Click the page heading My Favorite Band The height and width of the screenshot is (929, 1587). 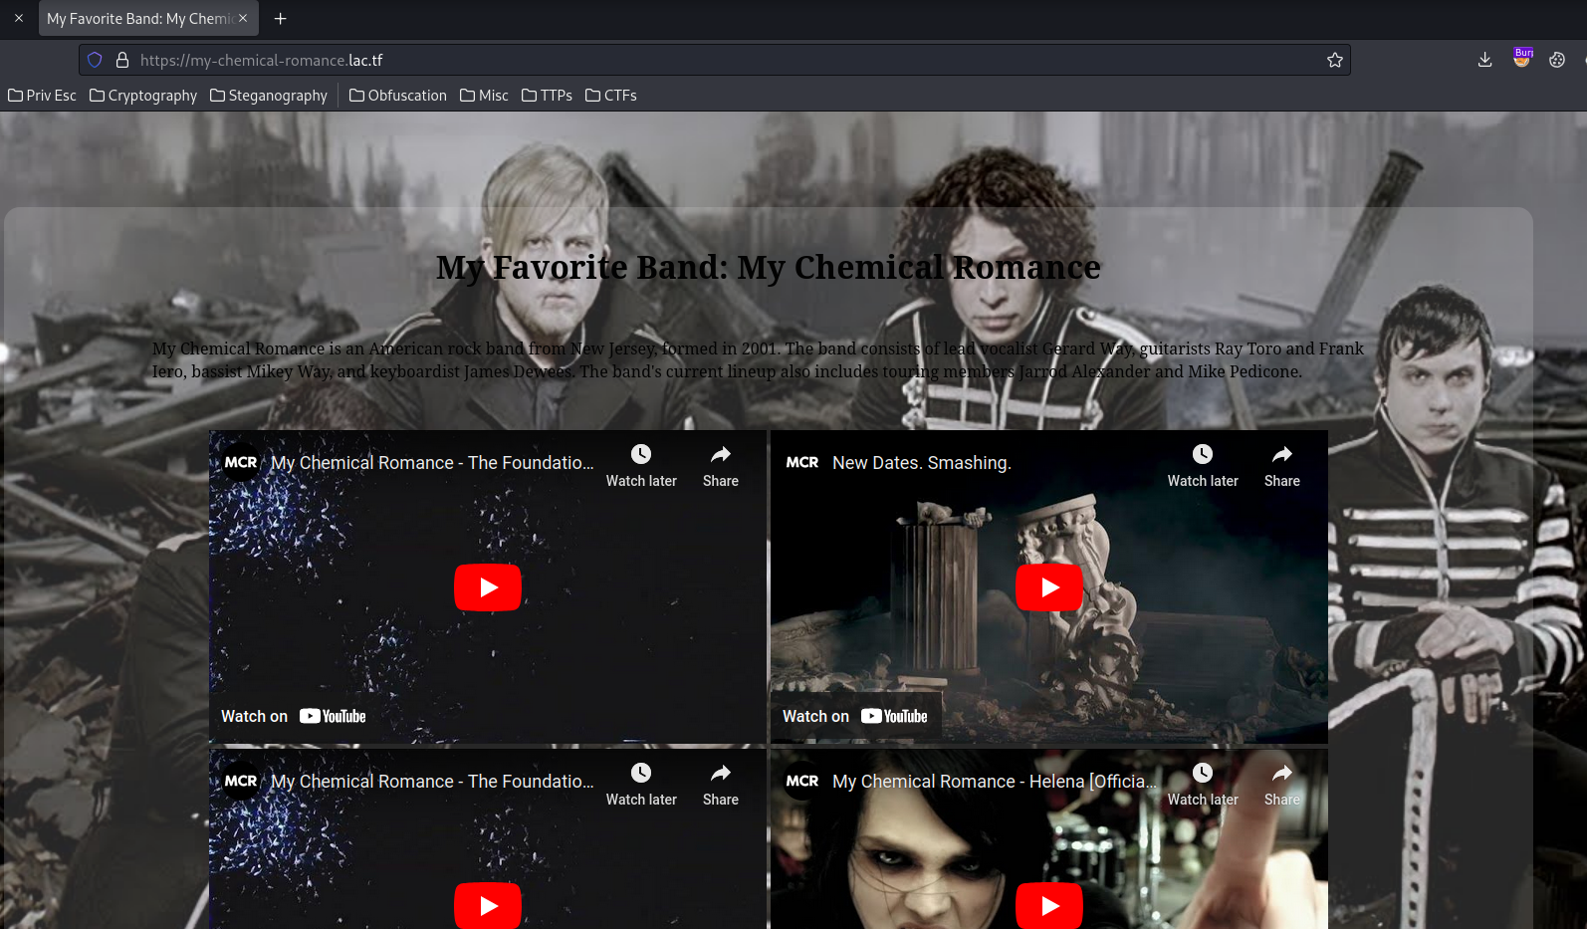pyautogui.click(x=769, y=267)
